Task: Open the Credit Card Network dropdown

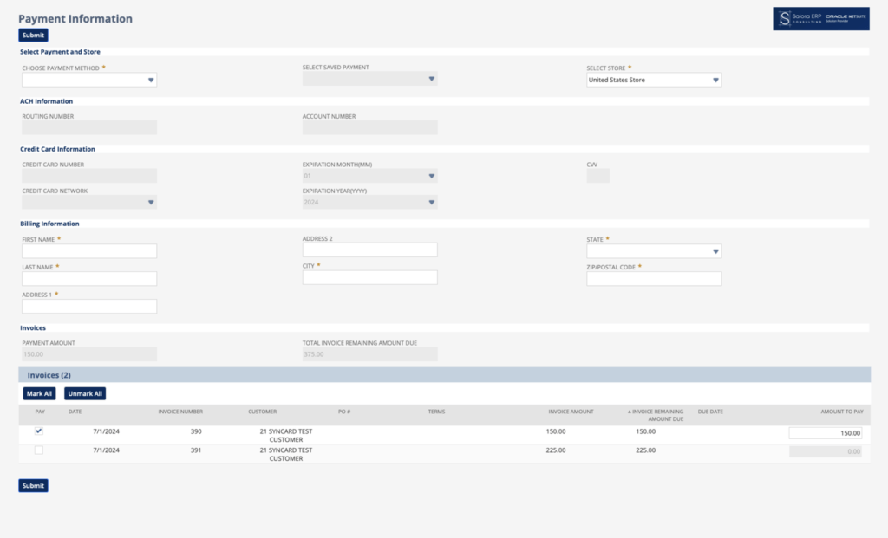Action: coord(89,202)
